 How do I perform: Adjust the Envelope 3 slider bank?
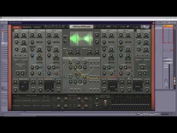pyautogui.click(x=112, y=86)
